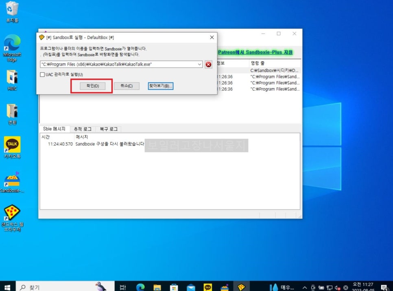Select the C:\Sandbox\시디키 command line row
This screenshot has width=393, height=291.
tap(274, 70)
